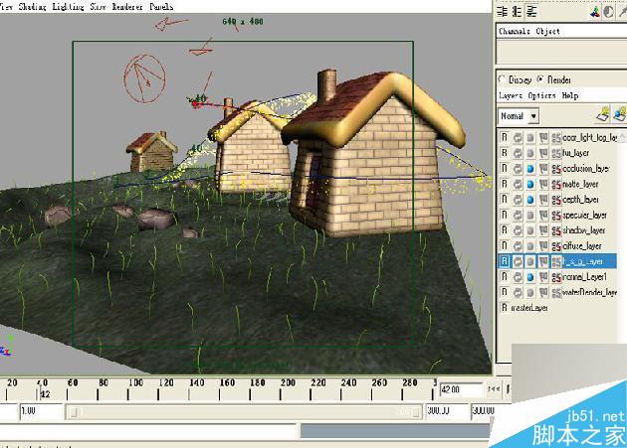The width and height of the screenshot is (627, 448).
Task: Select the occlusion_layer render layer
Action: click(x=586, y=169)
